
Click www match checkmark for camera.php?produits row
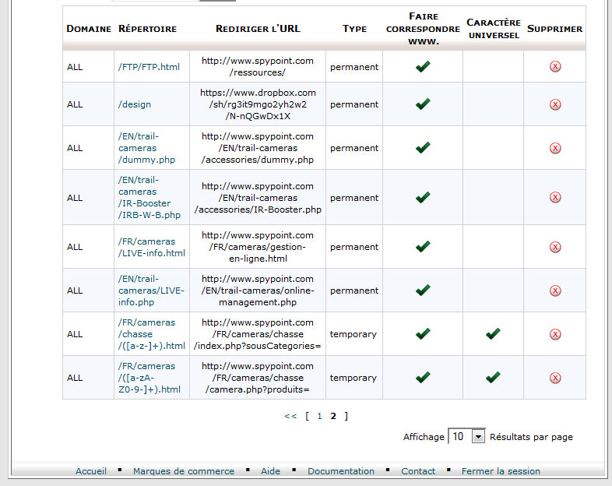point(423,378)
